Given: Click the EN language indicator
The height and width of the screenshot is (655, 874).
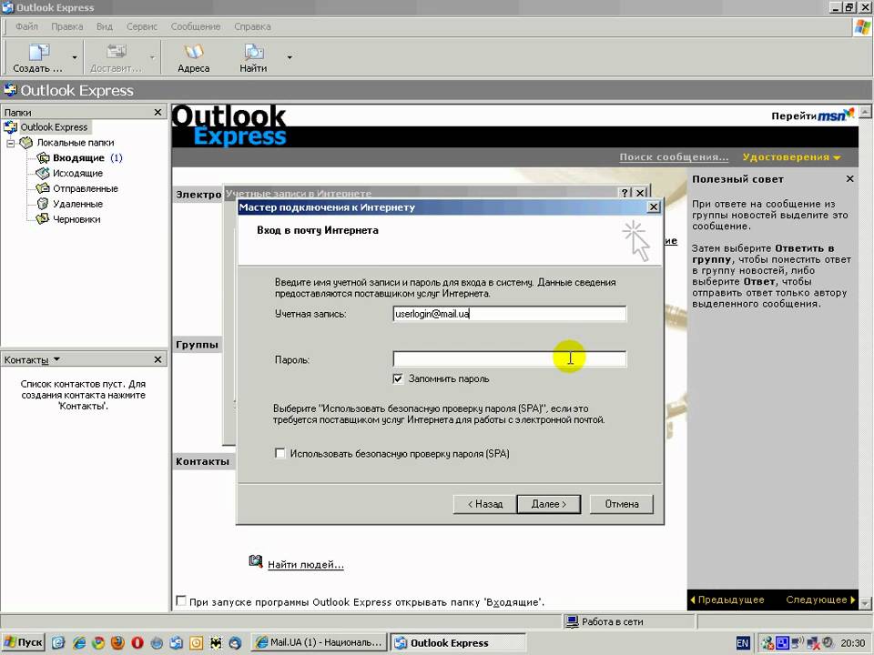Looking at the screenshot, I should click(743, 643).
